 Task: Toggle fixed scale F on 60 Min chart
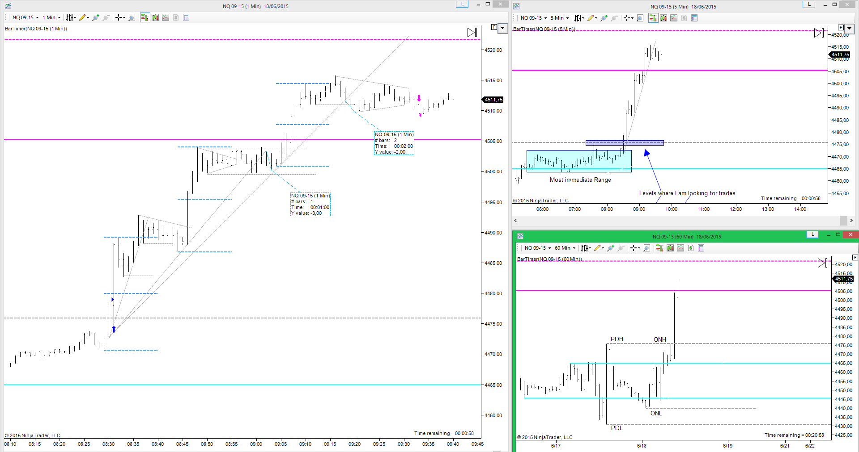tap(855, 257)
